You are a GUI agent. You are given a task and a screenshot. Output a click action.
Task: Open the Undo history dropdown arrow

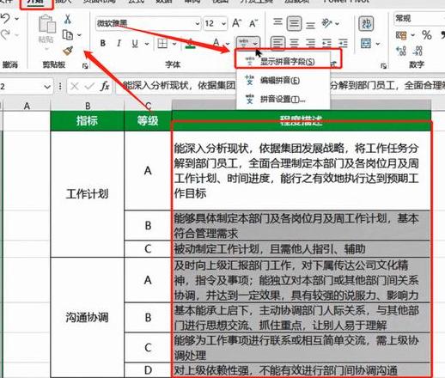coord(17,19)
